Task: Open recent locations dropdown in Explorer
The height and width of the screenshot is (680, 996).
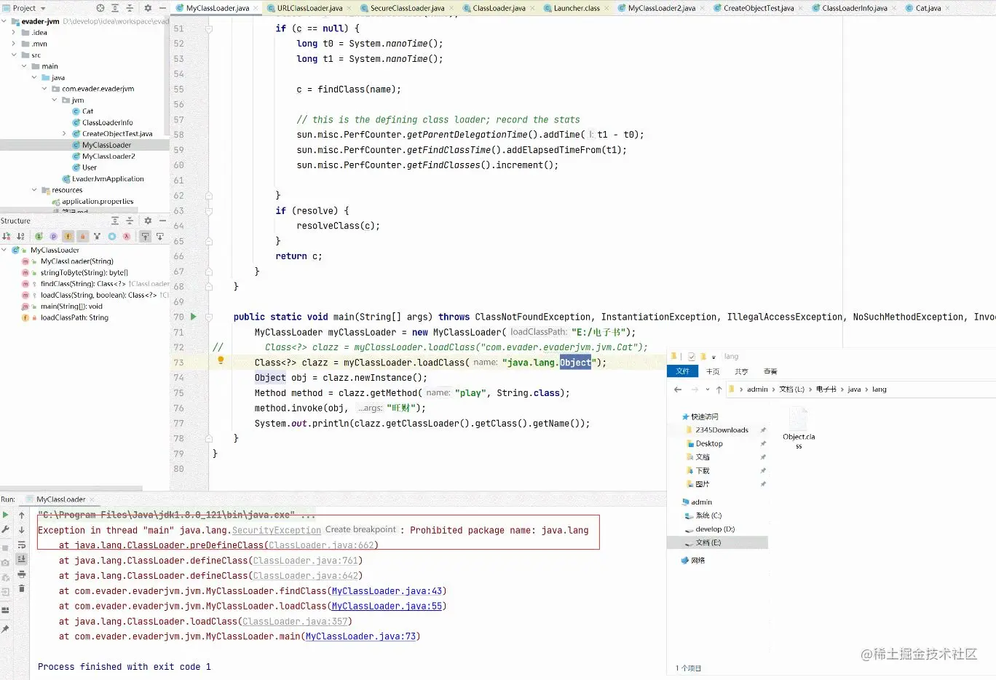Action: (707, 390)
